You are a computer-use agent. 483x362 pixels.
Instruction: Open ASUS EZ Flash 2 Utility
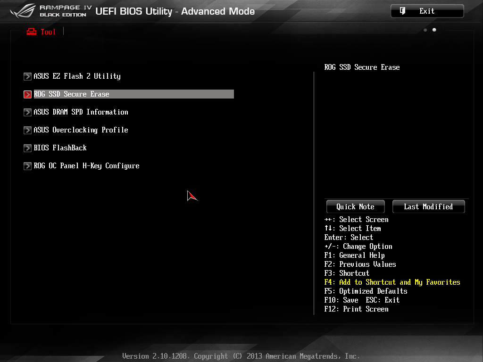(x=77, y=76)
